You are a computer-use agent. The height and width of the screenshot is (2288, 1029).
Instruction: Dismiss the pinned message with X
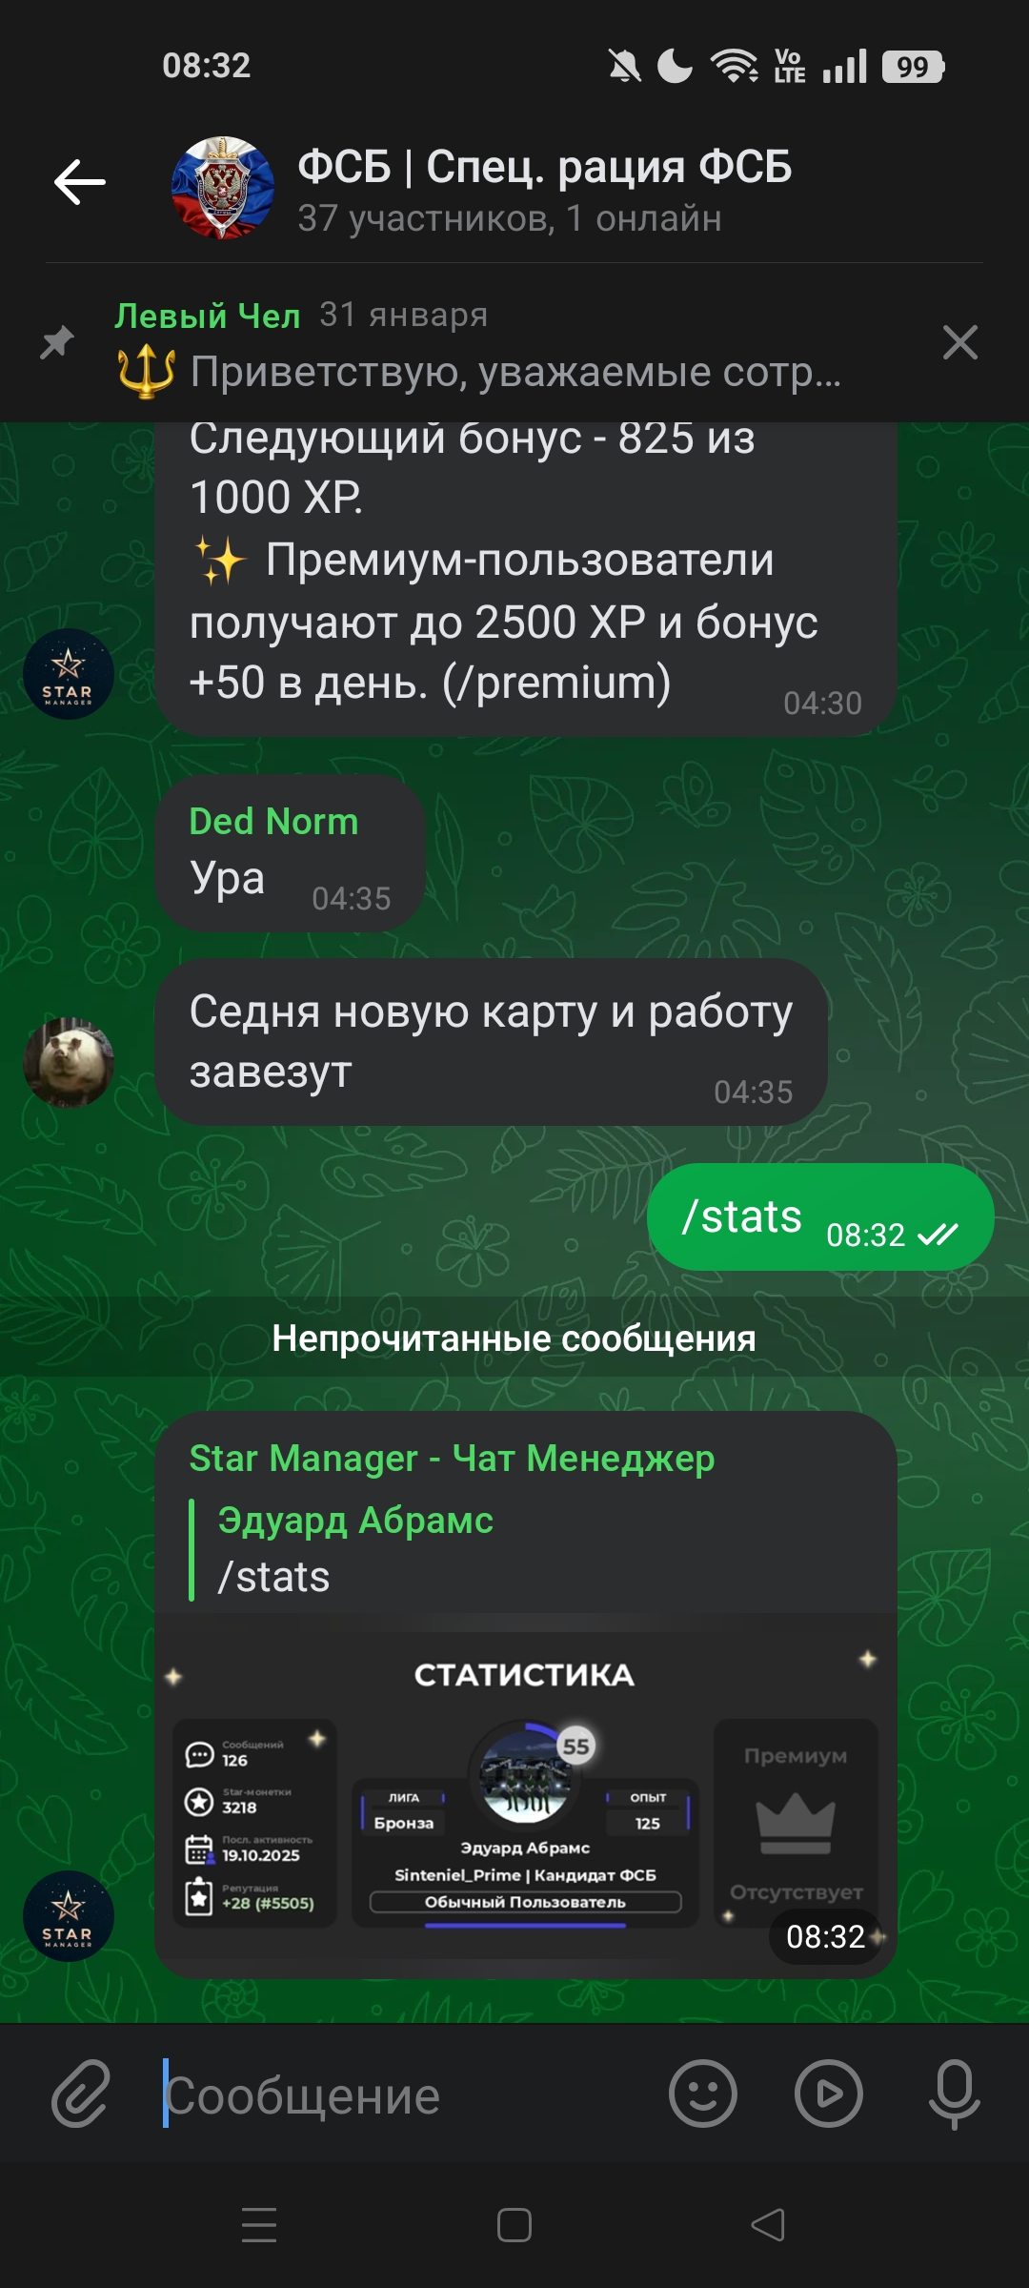[959, 342]
